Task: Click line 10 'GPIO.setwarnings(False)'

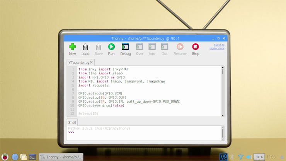Action: [x=101, y=105]
